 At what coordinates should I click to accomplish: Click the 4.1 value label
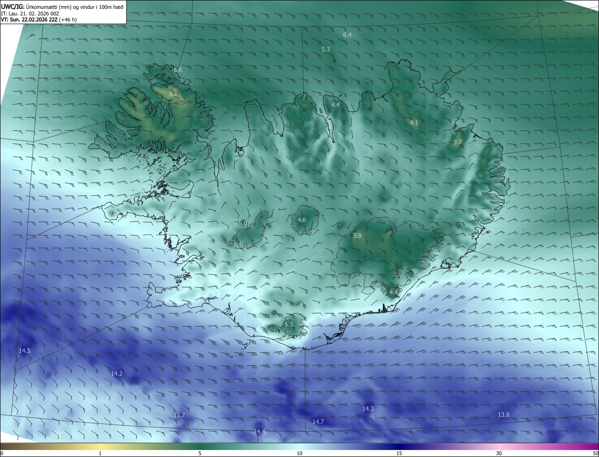point(414,123)
